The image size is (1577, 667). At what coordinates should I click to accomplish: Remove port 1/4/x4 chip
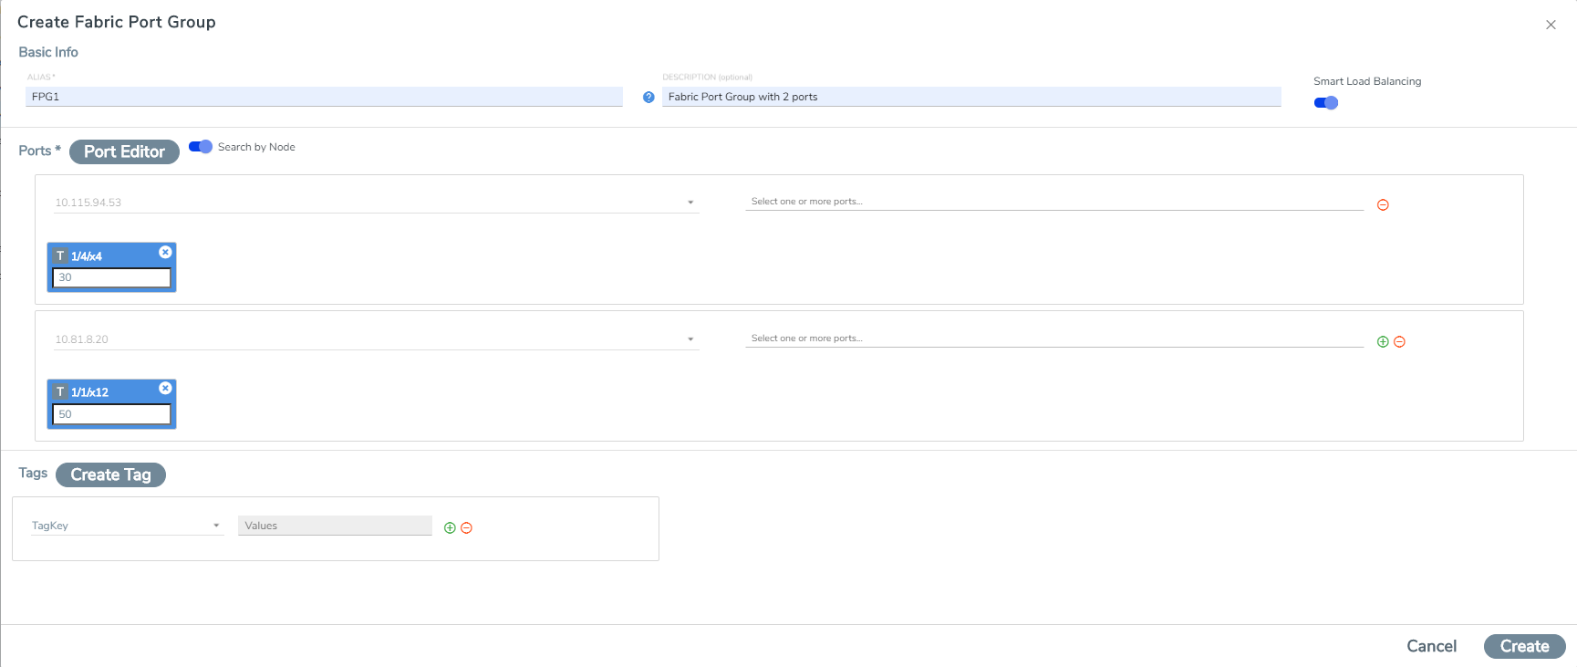165,253
